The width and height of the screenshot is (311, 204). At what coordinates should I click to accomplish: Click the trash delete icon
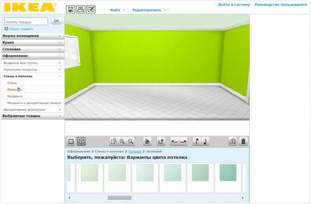[244, 141]
